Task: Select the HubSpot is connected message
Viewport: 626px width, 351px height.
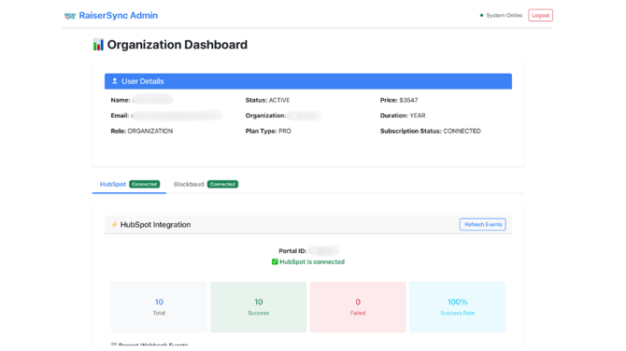Action: pos(312,262)
